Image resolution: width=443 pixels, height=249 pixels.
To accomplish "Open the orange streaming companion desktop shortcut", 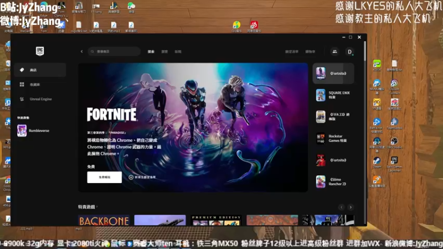I will tap(377, 181).
